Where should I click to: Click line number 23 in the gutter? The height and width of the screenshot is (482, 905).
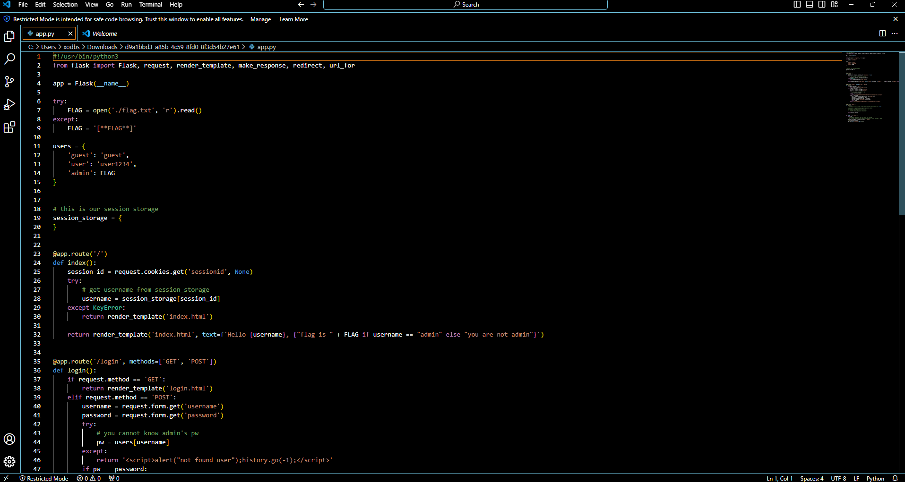pyautogui.click(x=37, y=254)
